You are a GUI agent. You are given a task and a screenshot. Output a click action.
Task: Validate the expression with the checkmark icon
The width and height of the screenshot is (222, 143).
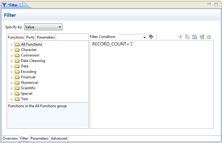(x=208, y=37)
